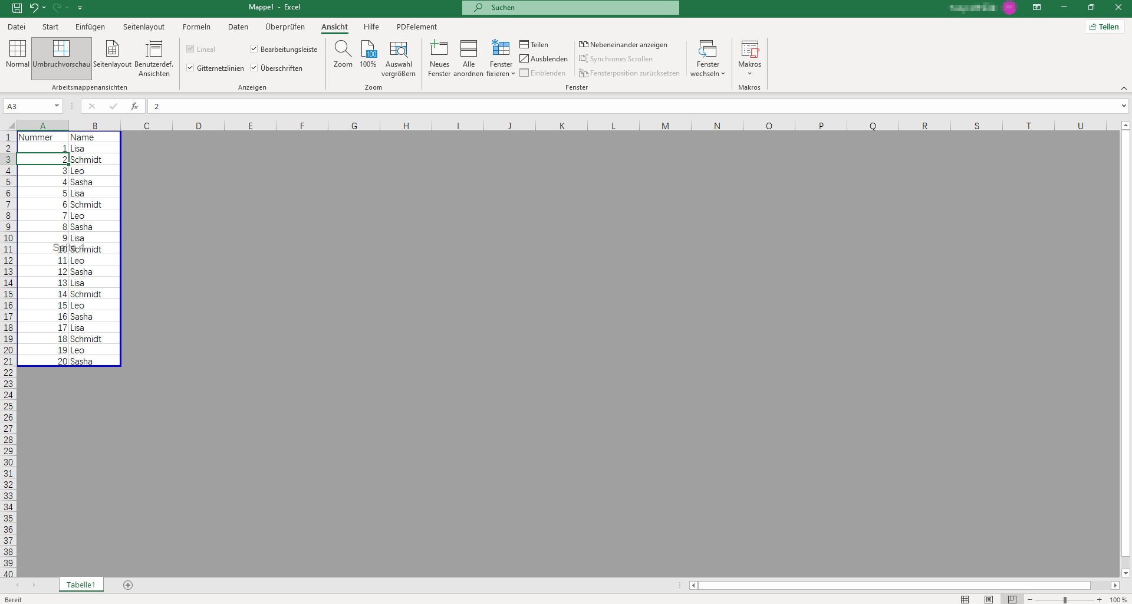1132x604 pixels.
Task: Collapse the ribbon with the chevron
Action: point(1124,88)
